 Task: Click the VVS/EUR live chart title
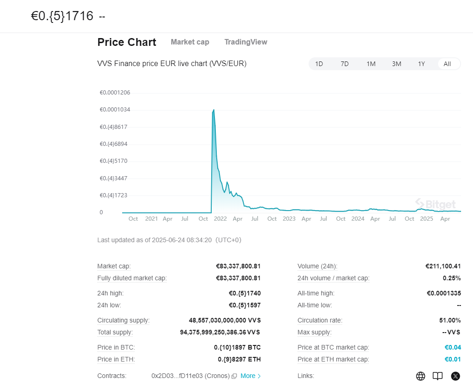172,64
